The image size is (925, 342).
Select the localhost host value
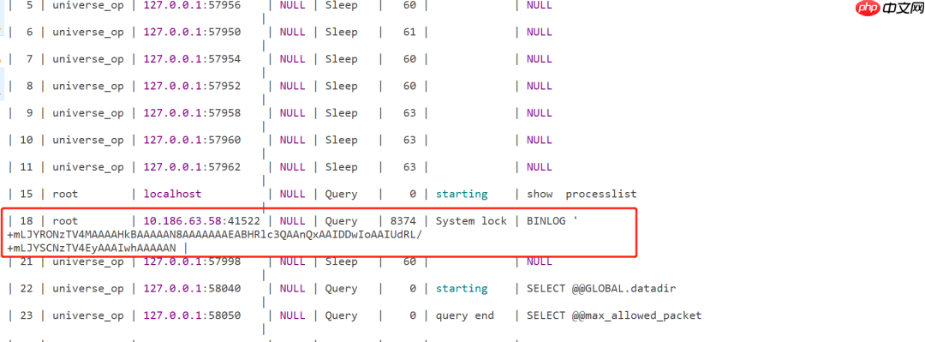[172, 194]
